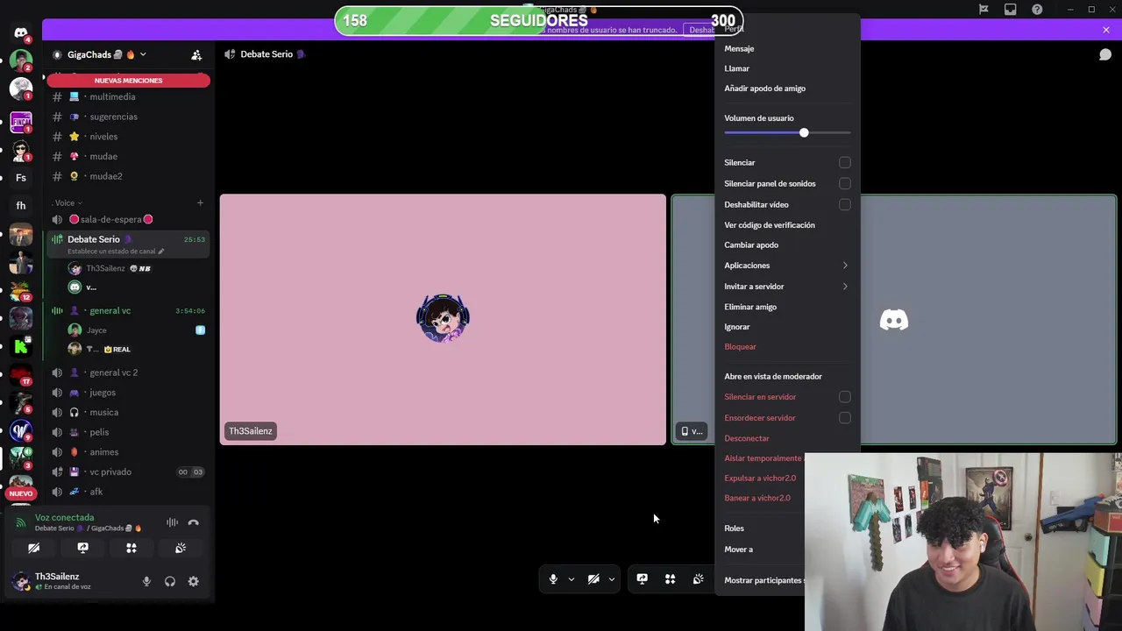Open soundboard from the voice connected panel
1122x631 pixels.
tap(181, 548)
